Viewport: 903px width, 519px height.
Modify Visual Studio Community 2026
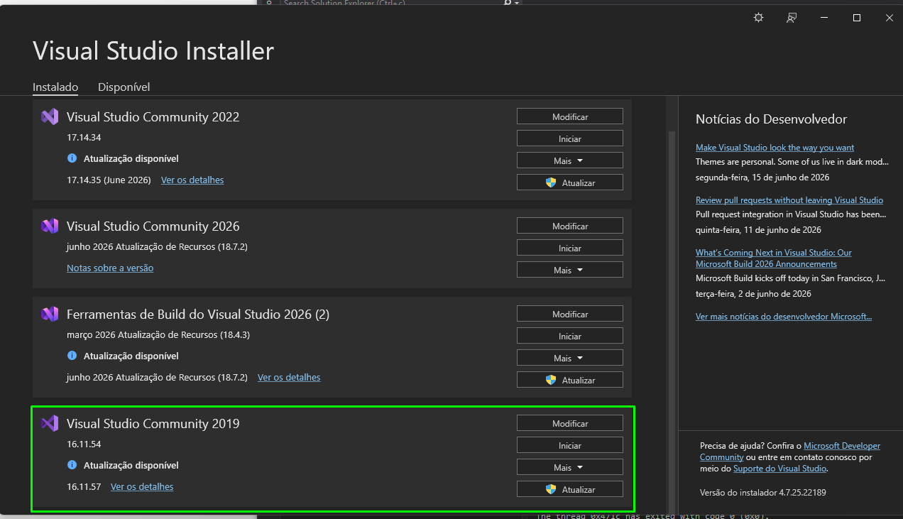pyautogui.click(x=570, y=226)
